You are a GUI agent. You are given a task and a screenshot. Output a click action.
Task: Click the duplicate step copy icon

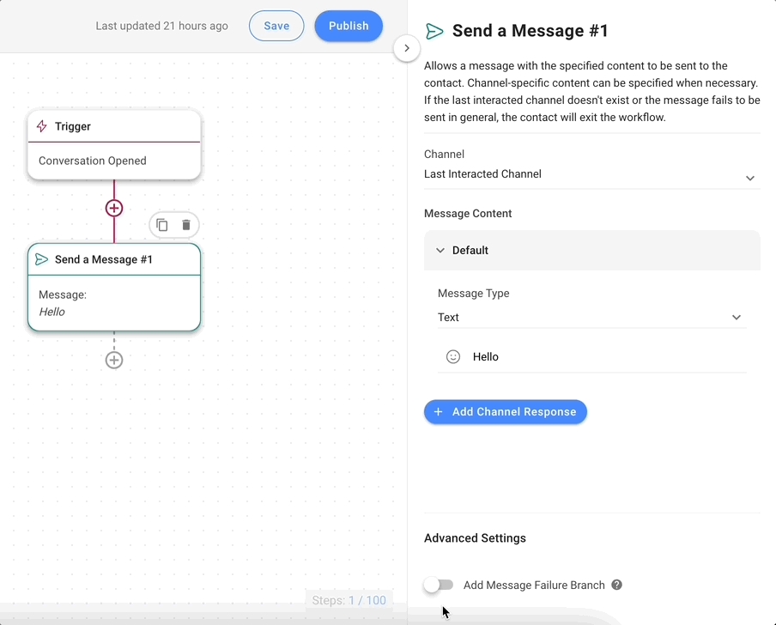[x=162, y=226]
